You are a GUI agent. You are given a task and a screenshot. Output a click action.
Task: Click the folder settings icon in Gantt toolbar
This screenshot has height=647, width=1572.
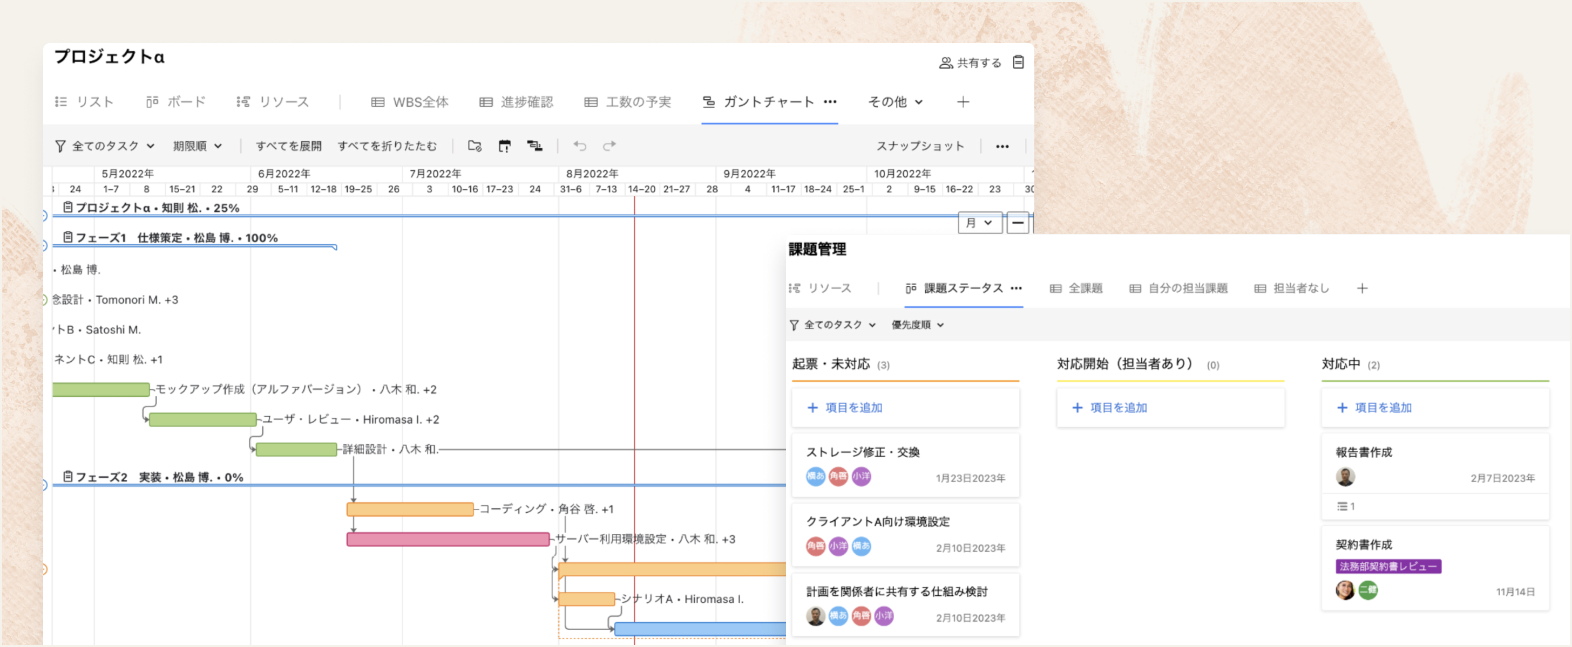tap(474, 146)
